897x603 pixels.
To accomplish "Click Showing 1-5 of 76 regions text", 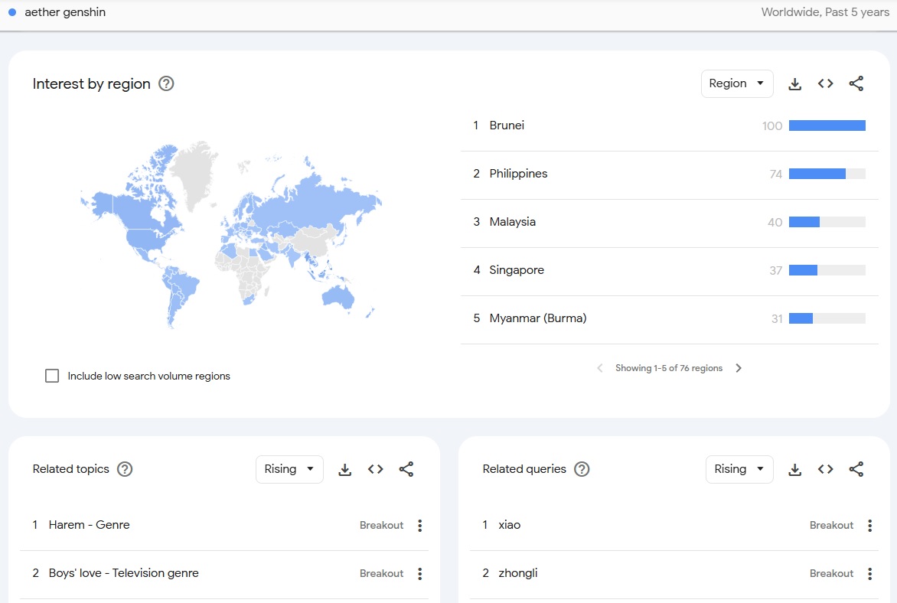I will pyautogui.click(x=669, y=368).
